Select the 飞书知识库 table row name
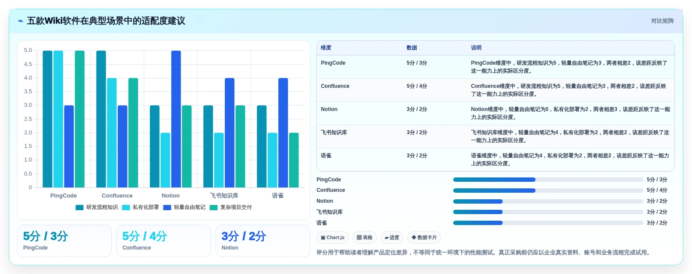Viewport: 692px width, 274px height. click(334, 132)
